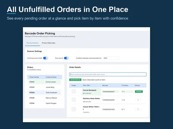Click the 5 unfulfilled orders label
Image resolution: width=173 pixels, height=129 pixels.
click(x=34, y=70)
